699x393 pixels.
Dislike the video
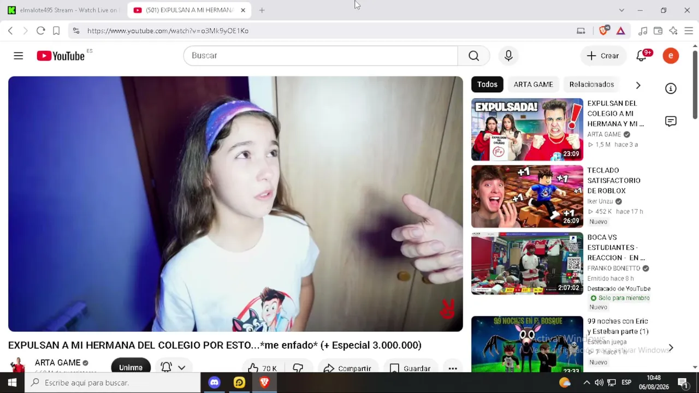(x=298, y=368)
